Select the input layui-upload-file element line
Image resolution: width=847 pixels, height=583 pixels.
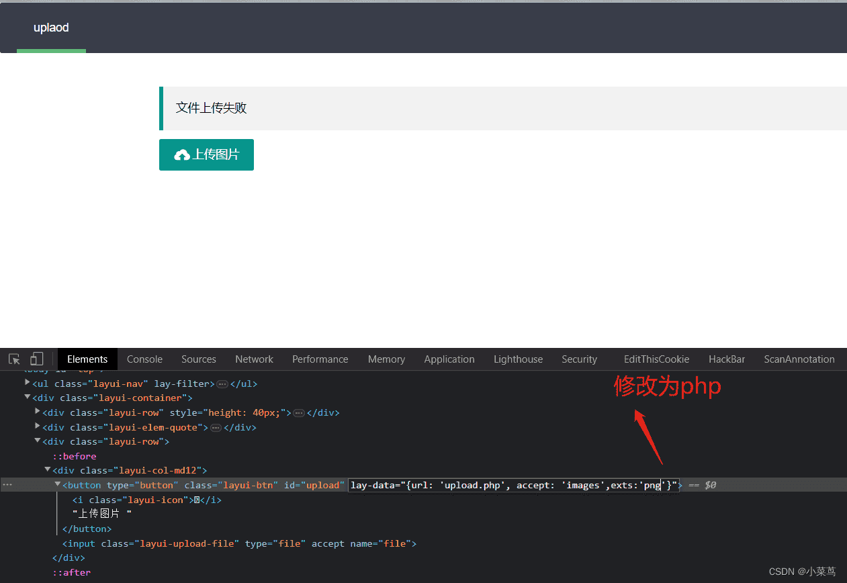point(239,543)
